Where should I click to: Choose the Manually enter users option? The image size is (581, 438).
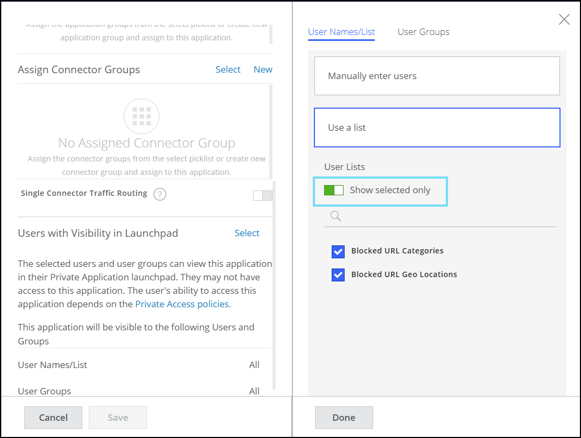[x=437, y=76]
